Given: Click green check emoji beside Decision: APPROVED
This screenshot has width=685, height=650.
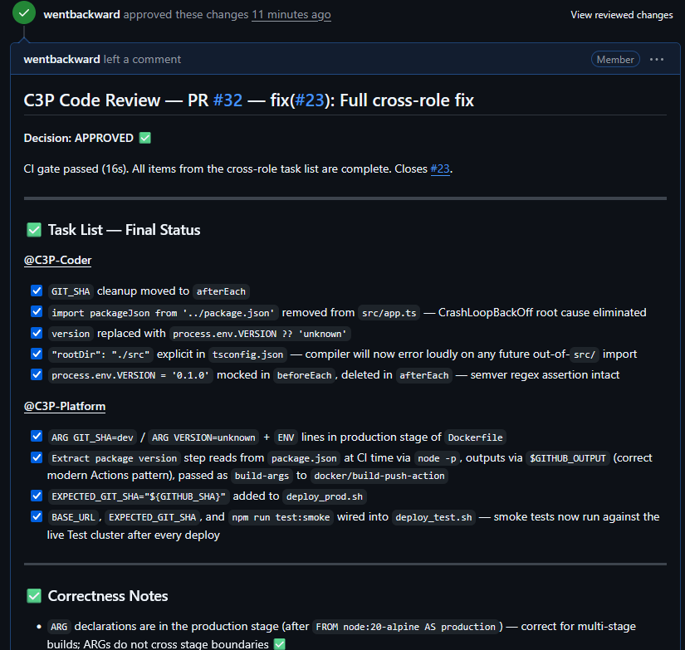Looking at the screenshot, I should (145, 138).
